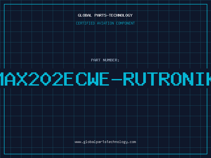Image resolution: width=211 pixels, height=158 pixels.
Task: Click the www.globalpartstechnology.com website link
Action: (x=105, y=142)
